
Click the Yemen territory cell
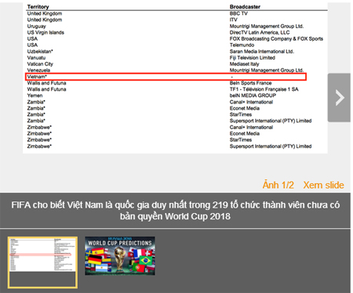[35, 96]
